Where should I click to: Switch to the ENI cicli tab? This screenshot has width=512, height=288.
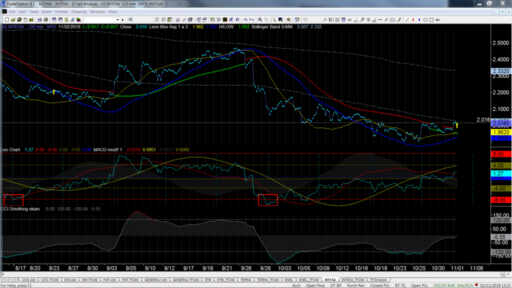(x=70, y=280)
